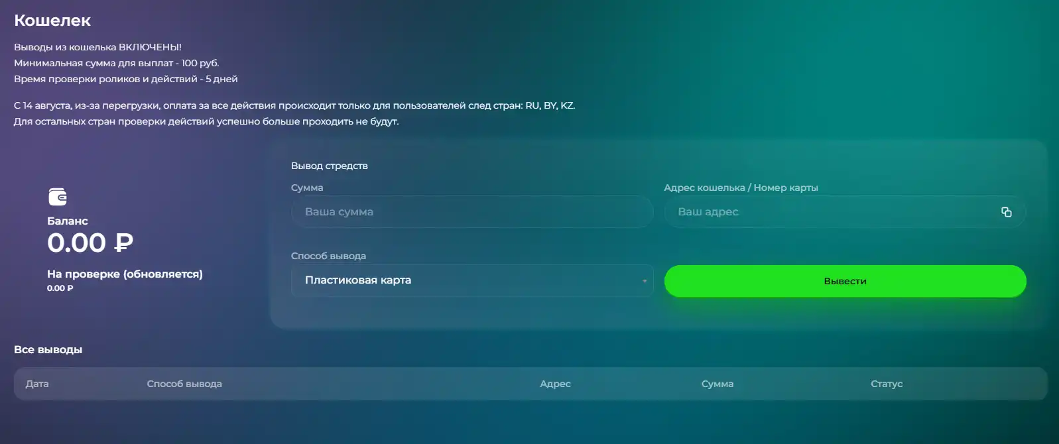
Task: Click the wallet icon above Баланс
Action: click(58, 197)
